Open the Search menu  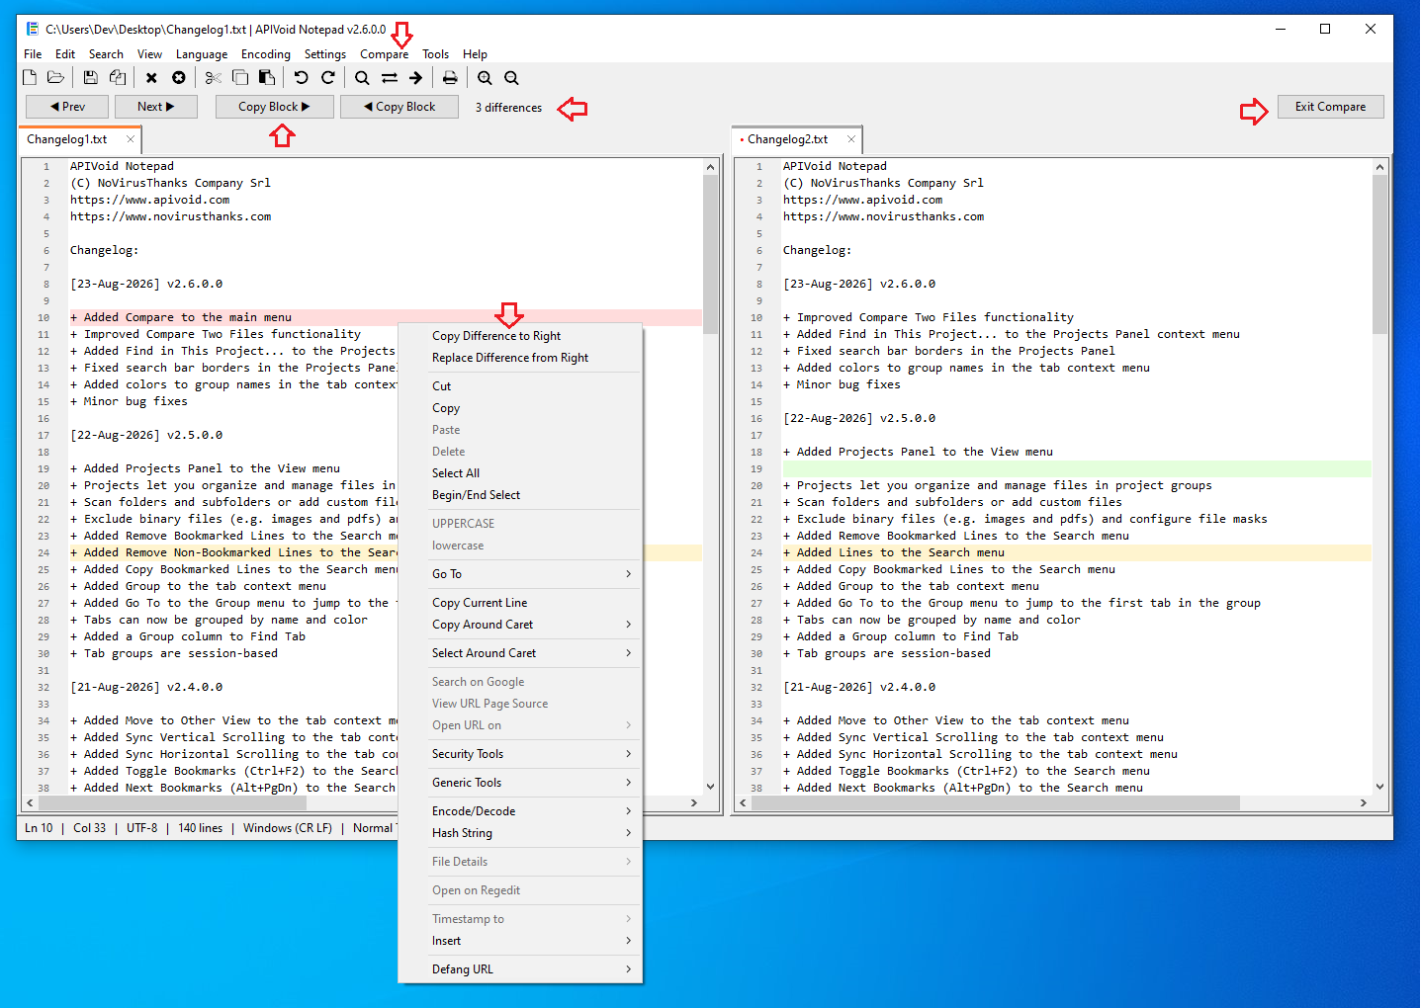tap(106, 54)
